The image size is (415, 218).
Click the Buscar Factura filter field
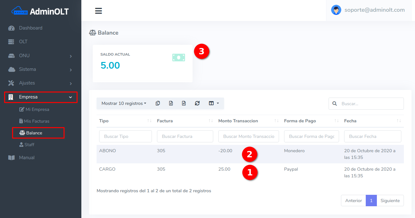tap(185, 136)
